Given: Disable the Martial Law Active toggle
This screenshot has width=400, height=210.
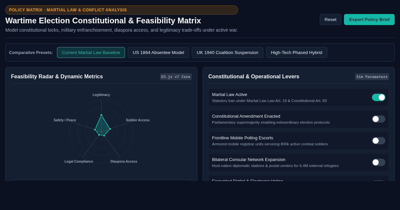Looking at the screenshot, I should coord(379,97).
